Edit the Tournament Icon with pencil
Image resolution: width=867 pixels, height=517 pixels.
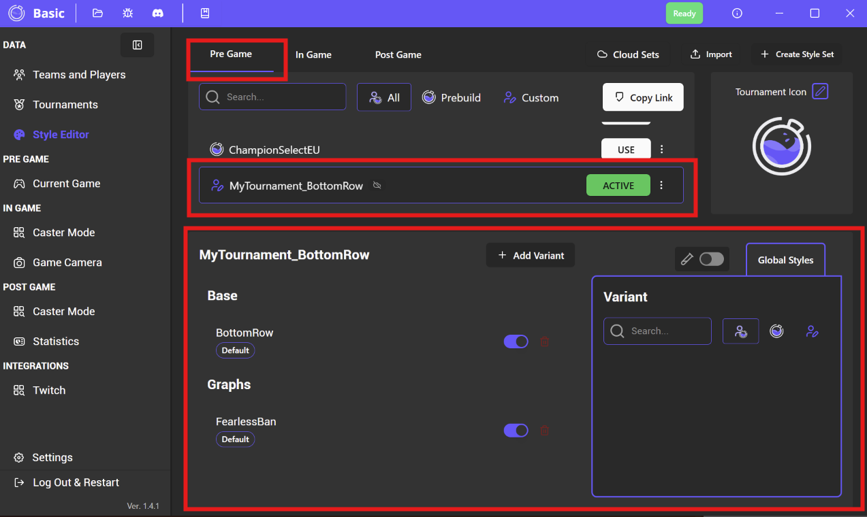pyautogui.click(x=820, y=91)
